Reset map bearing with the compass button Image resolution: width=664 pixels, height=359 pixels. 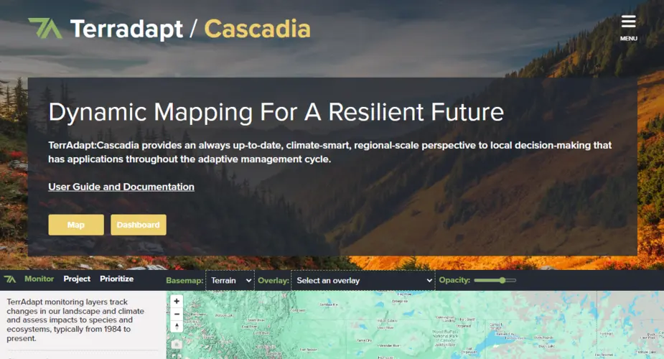tap(177, 327)
